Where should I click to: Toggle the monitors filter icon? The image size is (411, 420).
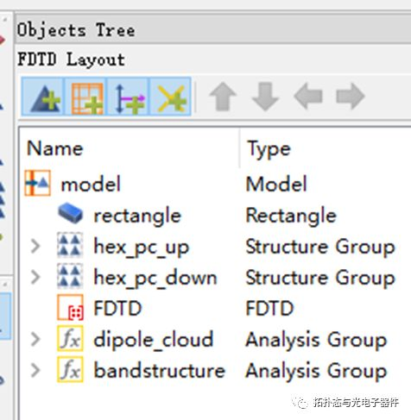pyautogui.click(x=170, y=97)
